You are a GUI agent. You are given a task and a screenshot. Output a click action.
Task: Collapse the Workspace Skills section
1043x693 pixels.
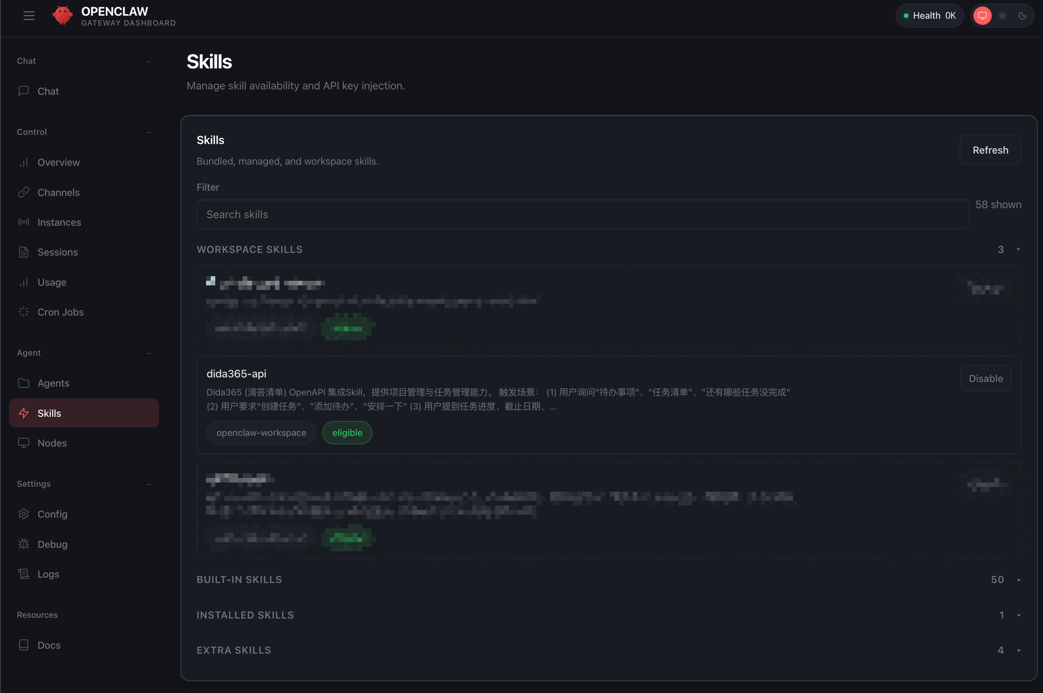click(x=1018, y=250)
